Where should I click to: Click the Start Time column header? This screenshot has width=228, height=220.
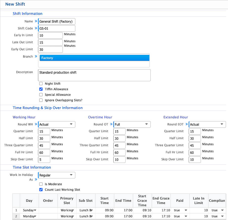[x=105, y=201]
